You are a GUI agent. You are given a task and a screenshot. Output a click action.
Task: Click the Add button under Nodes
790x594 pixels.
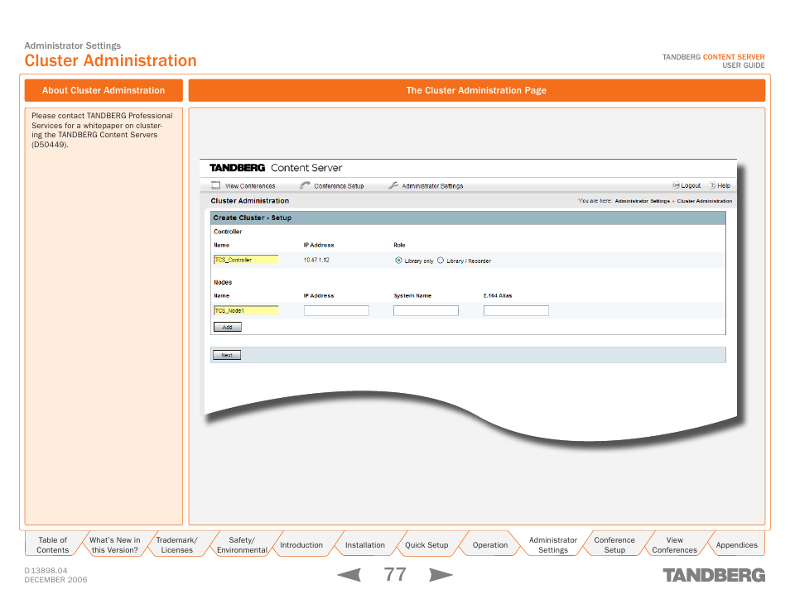click(227, 327)
